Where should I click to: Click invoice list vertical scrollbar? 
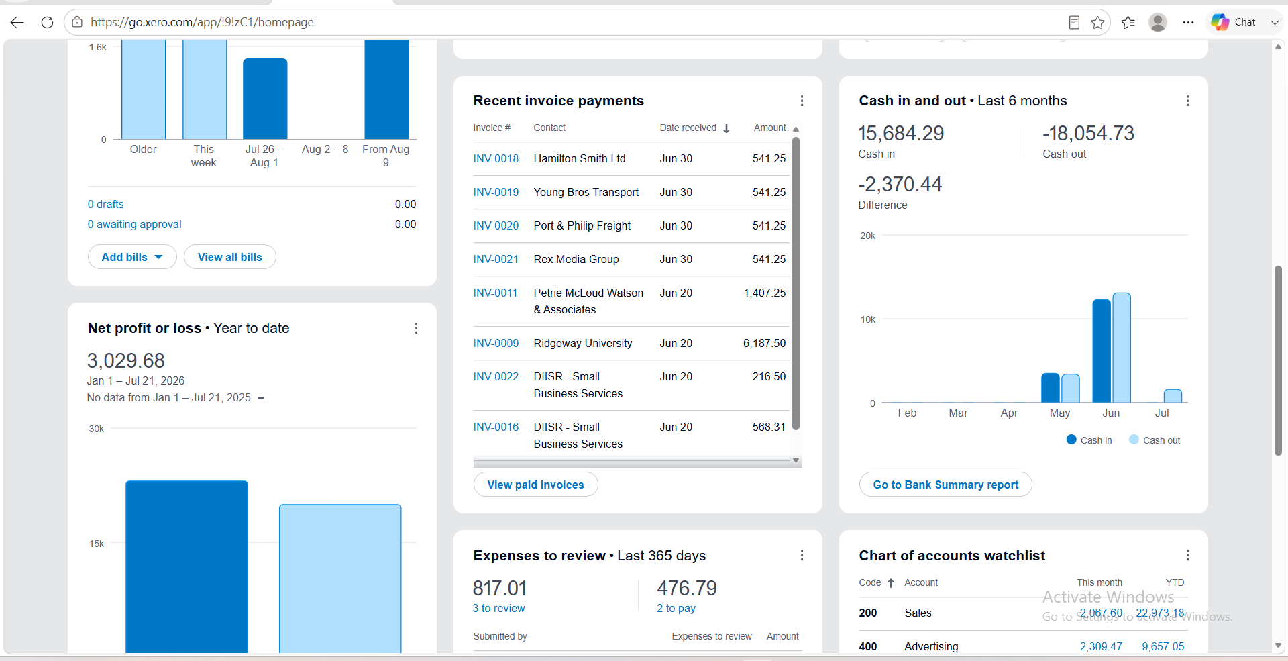click(796, 283)
